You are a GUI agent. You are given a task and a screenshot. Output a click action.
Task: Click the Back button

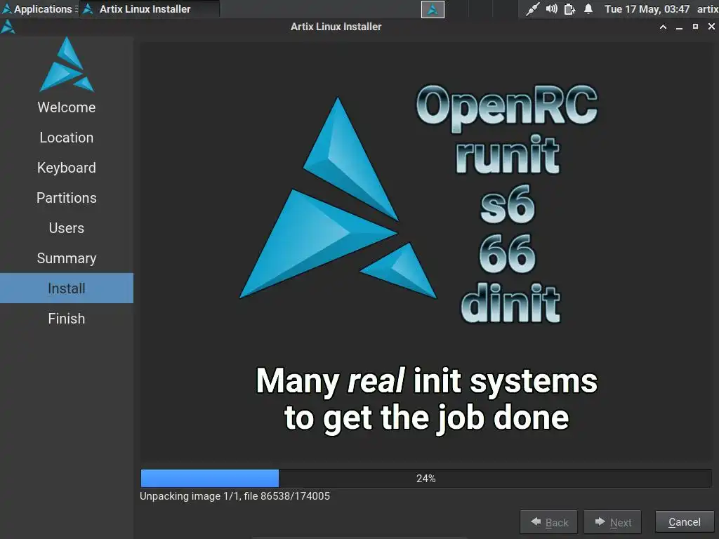pyautogui.click(x=548, y=522)
